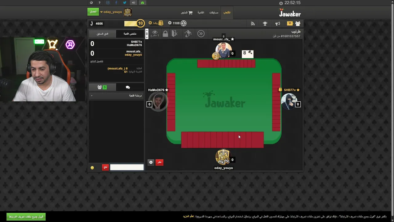Click the SHB77x HaMoD676 team score row
394x222 pixels.
tap(116, 43)
